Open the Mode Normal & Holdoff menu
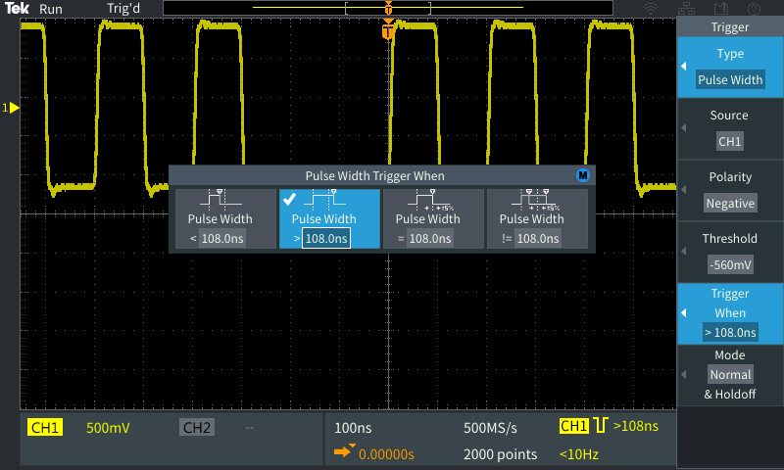The image size is (784, 470). point(729,374)
